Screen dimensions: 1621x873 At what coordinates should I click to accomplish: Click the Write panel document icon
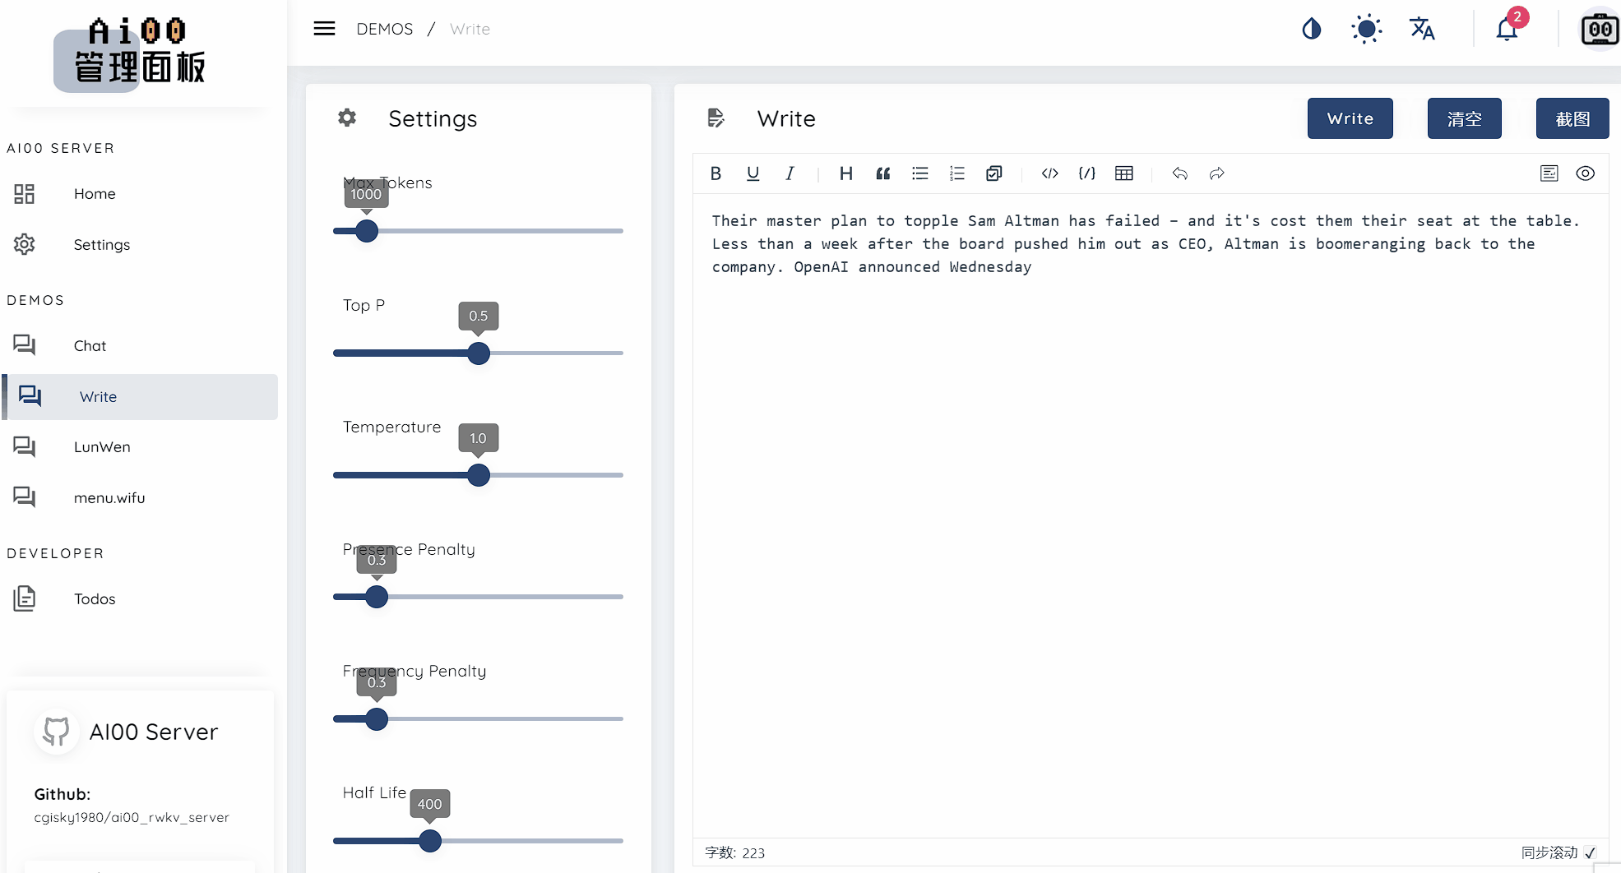pyautogui.click(x=716, y=118)
